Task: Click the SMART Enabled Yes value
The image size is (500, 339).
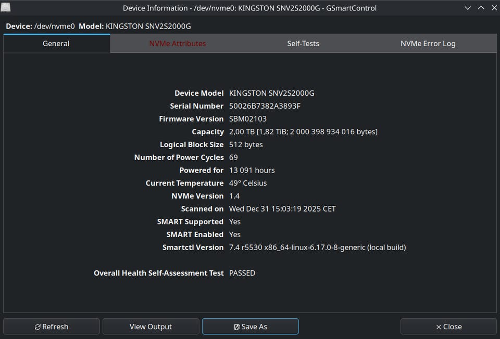Action: [x=235, y=234]
